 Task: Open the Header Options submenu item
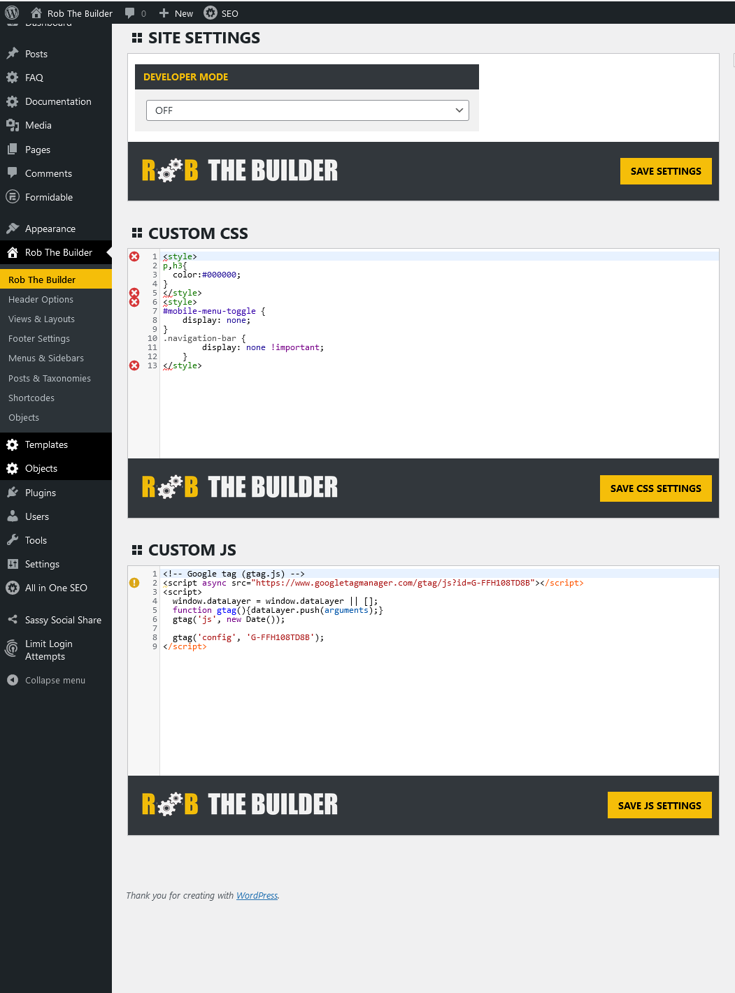point(41,299)
